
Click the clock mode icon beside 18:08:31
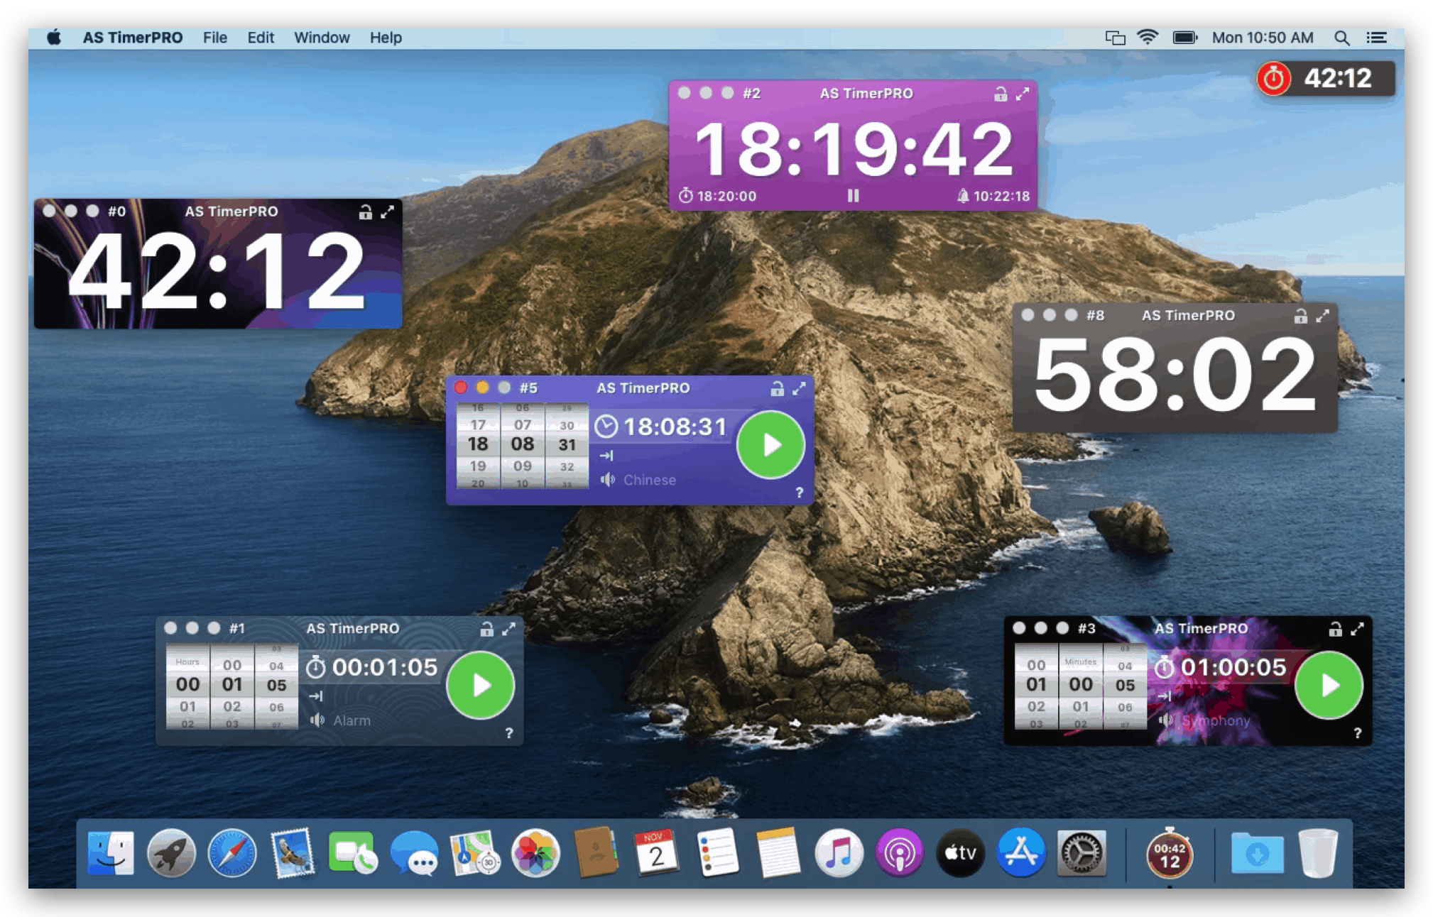click(x=606, y=427)
